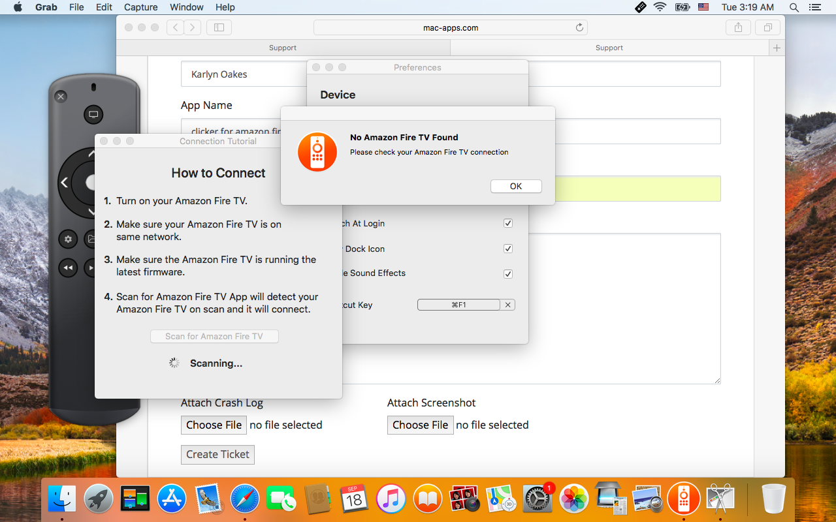Viewport: 836px width, 522px height.
Task: Open the App Store Dock icon
Action: (x=172, y=499)
